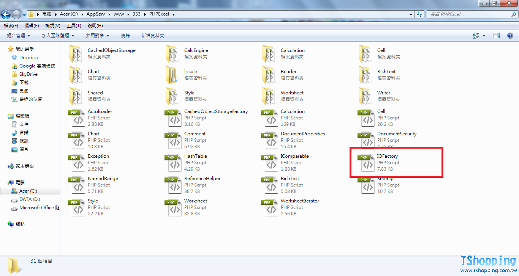Expand the www breadcrumb arrow
The width and height of the screenshot is (519, 276).
129,14
